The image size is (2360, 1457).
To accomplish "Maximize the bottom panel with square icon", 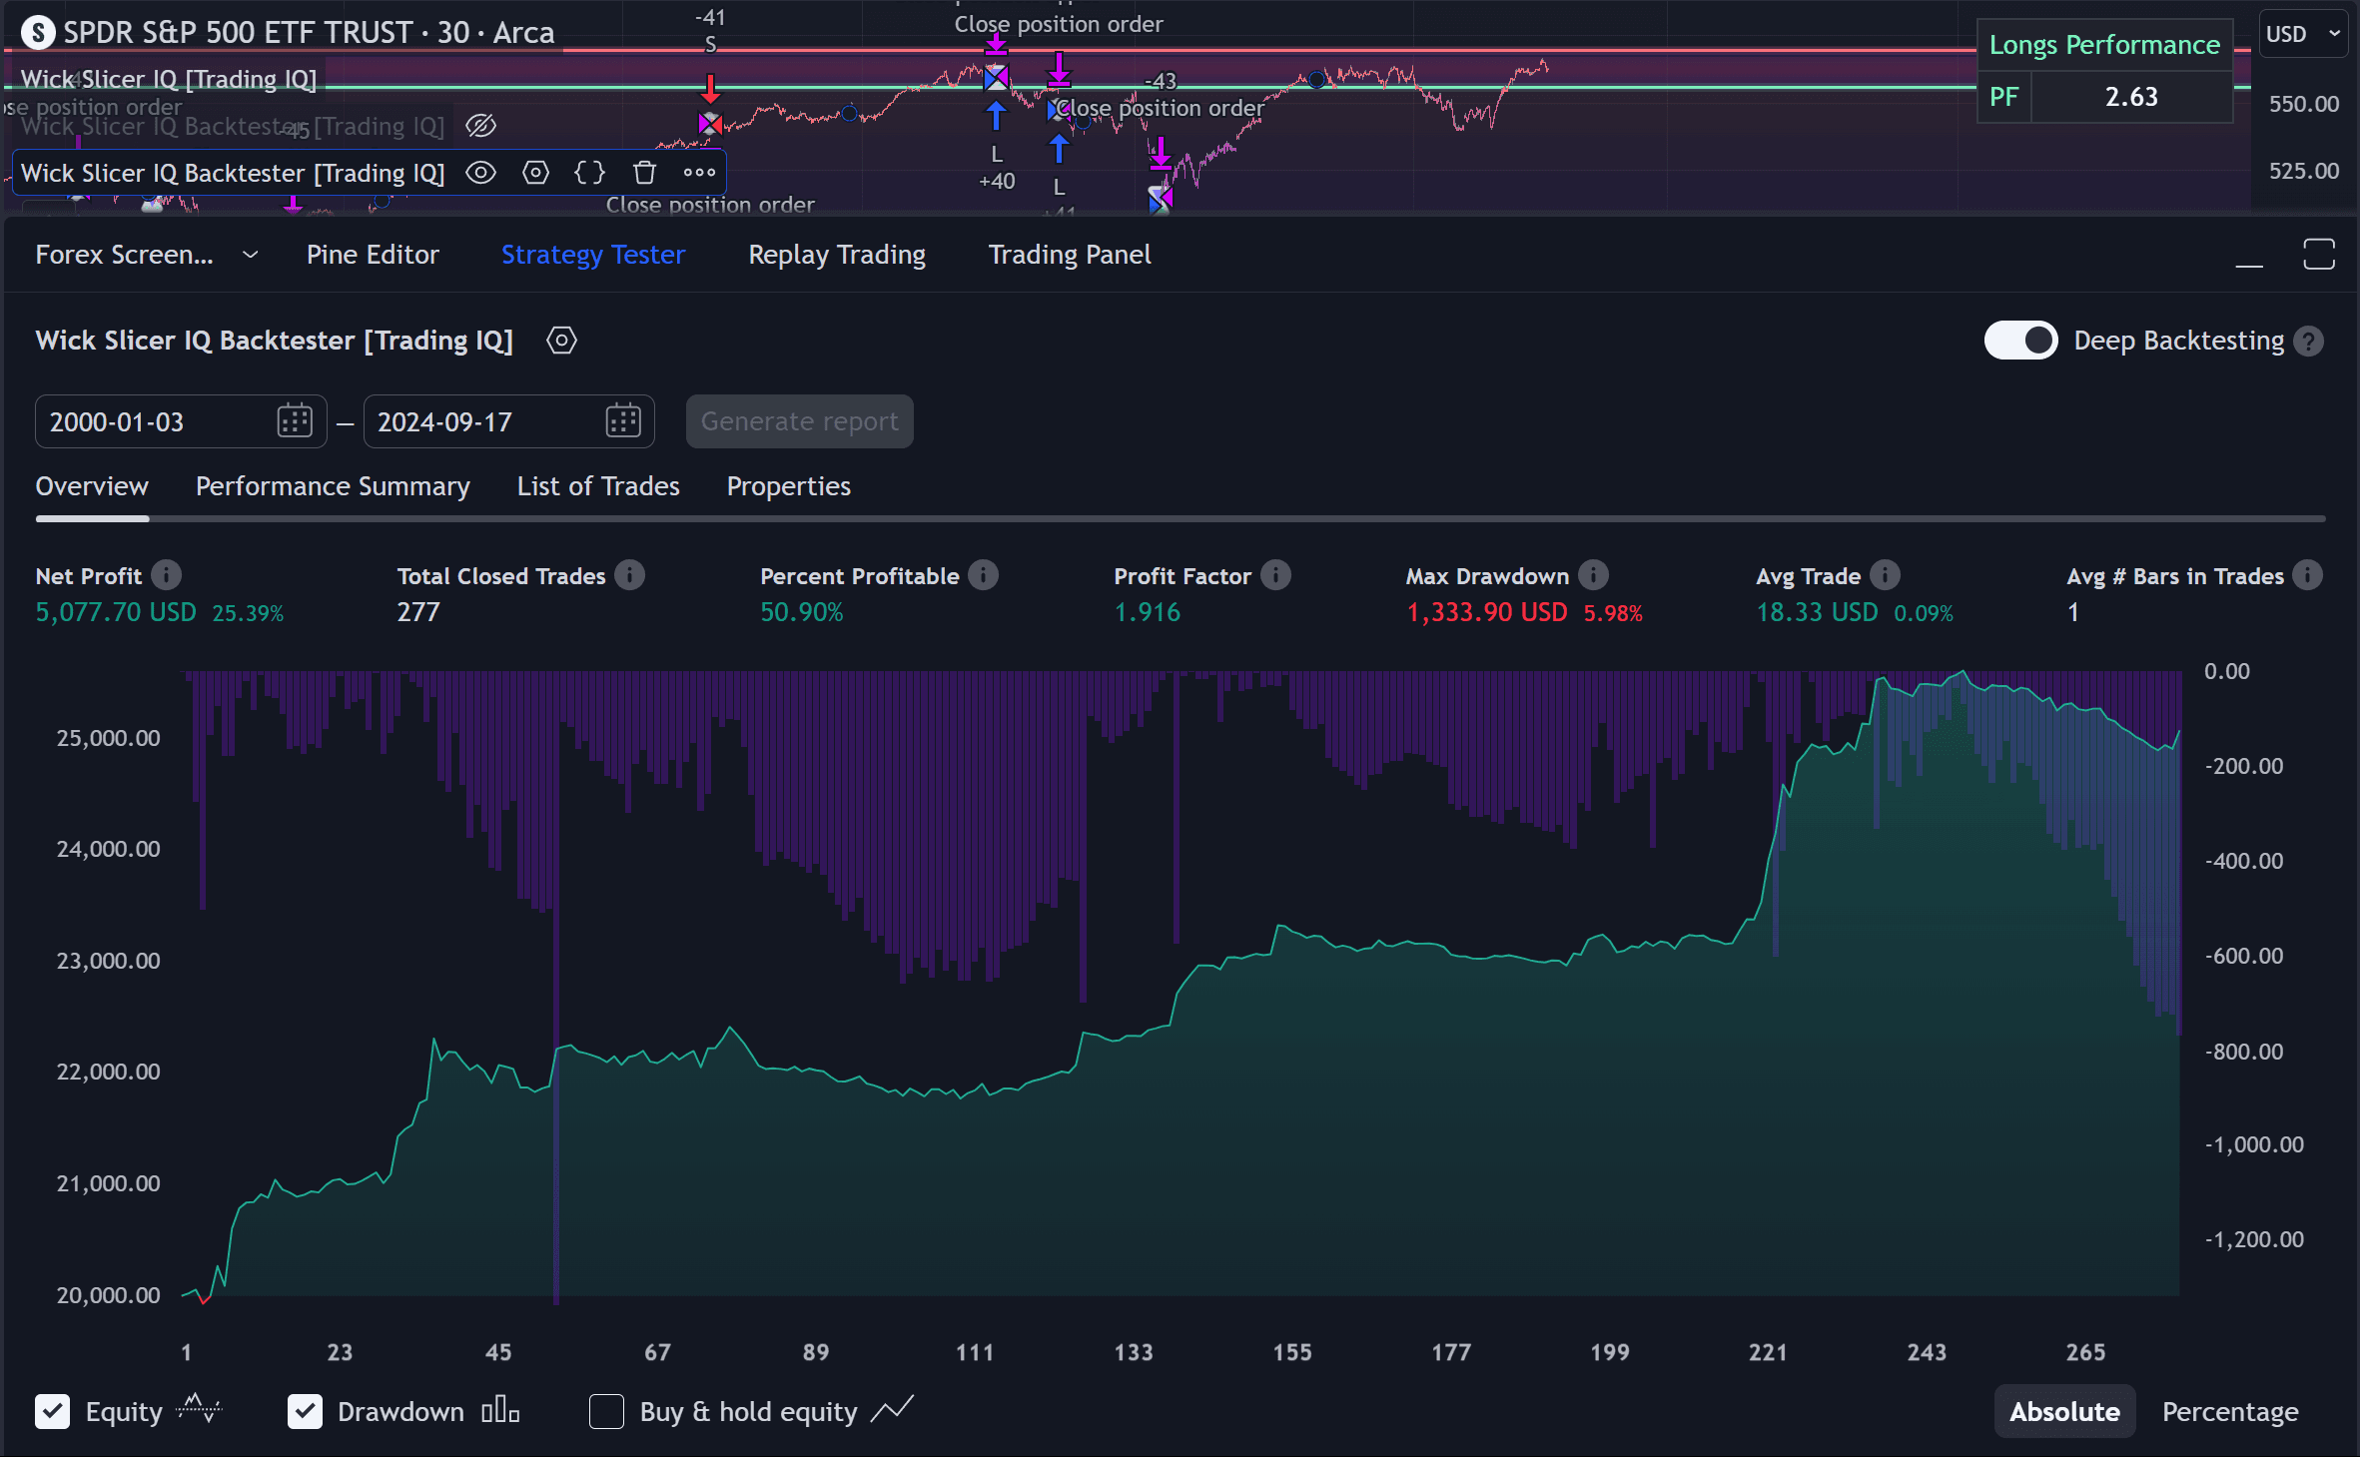I will click(2319, 255).
